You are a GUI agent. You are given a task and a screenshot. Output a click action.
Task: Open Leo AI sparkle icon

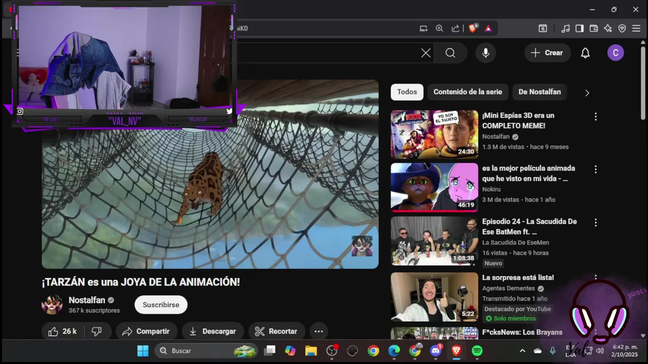[x=608, y=28]
